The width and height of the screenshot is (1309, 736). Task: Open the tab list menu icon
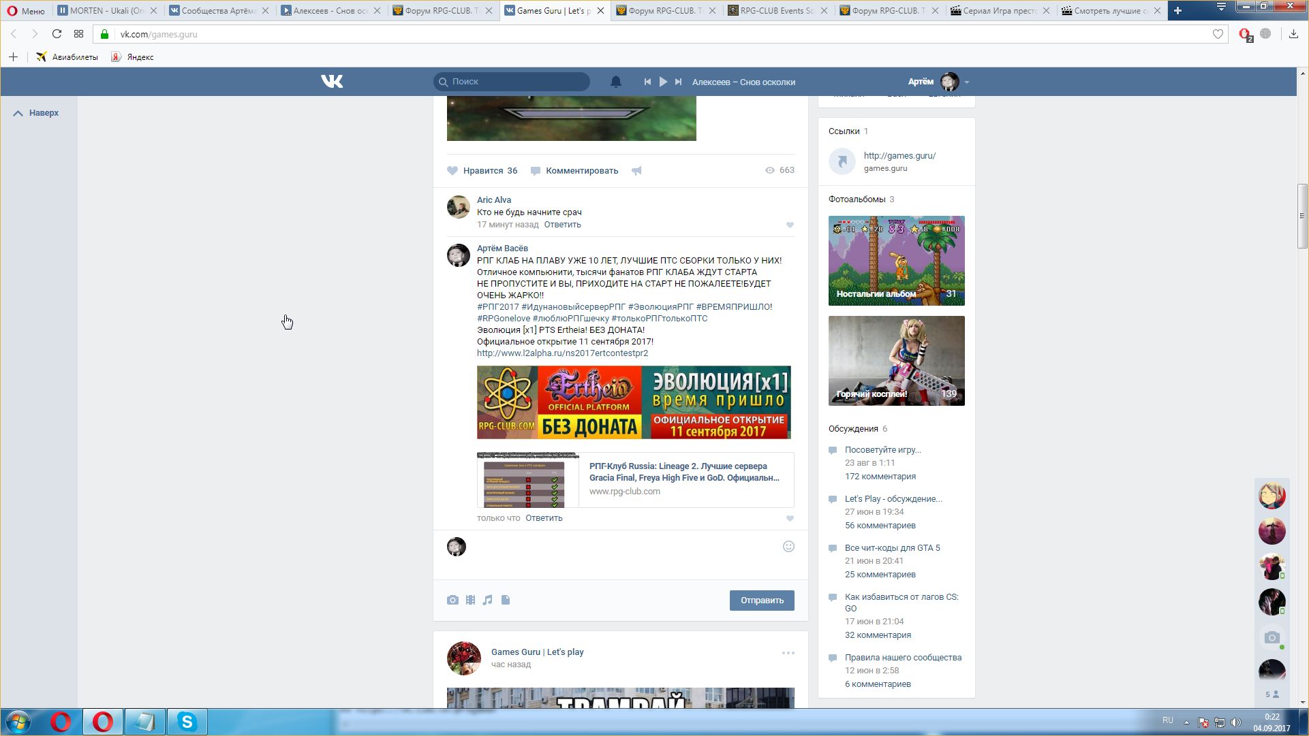(x=1221, y=7)
